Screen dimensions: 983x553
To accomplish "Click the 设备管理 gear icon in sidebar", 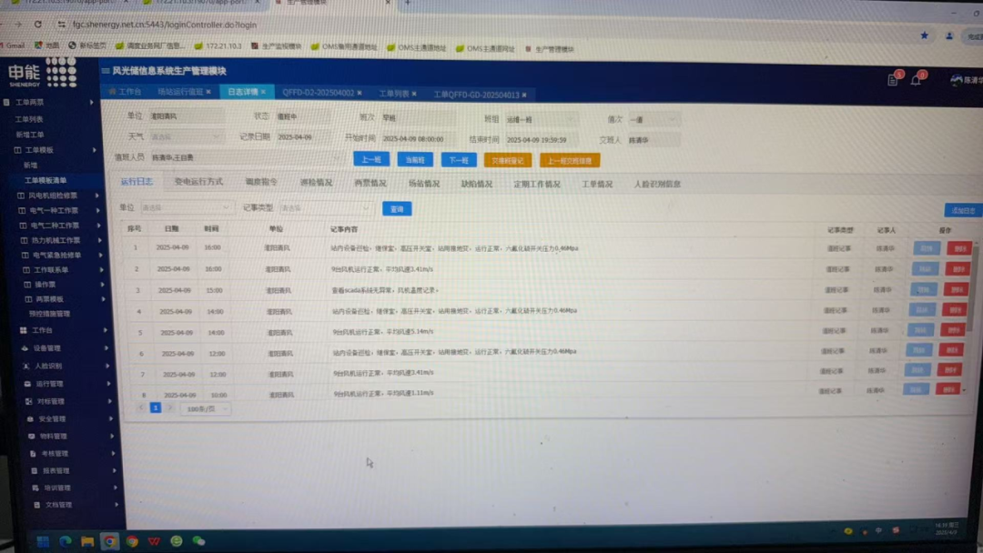I will point(24,348).
